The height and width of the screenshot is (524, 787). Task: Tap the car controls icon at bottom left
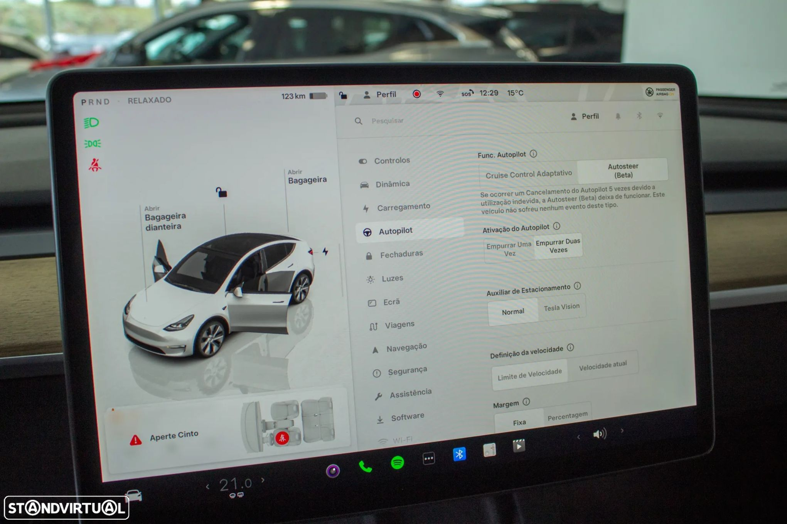tap(133, 495)
